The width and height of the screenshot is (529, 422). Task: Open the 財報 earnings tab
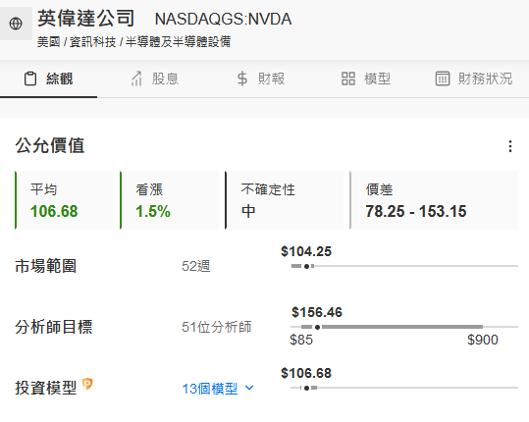[261, 79]
